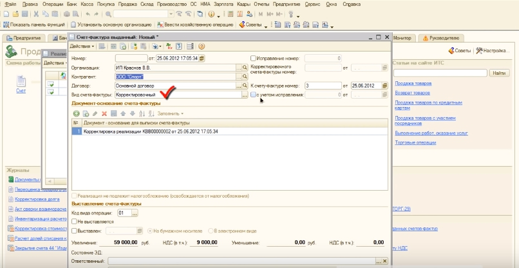Click the Найти search button
Viewport: 519px width, 268px height.
(x=498, y=73)
